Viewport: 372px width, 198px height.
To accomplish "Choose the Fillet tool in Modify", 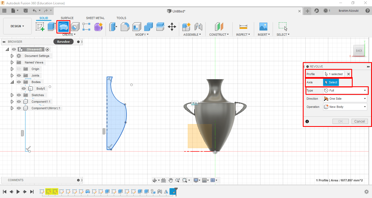I will coord(125,27).
